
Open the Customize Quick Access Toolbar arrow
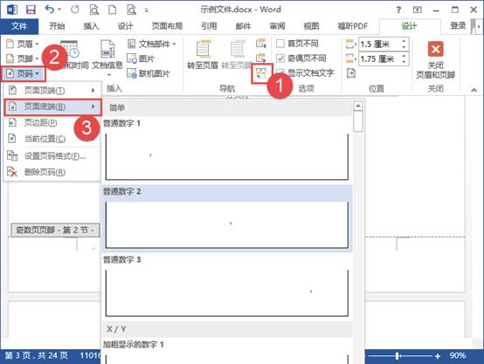pyautogui.click(x=147, y=10)
